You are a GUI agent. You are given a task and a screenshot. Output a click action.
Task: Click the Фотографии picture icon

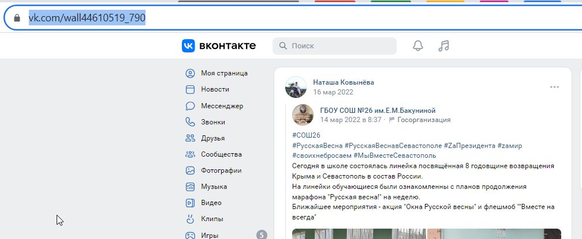click(190, 170)
